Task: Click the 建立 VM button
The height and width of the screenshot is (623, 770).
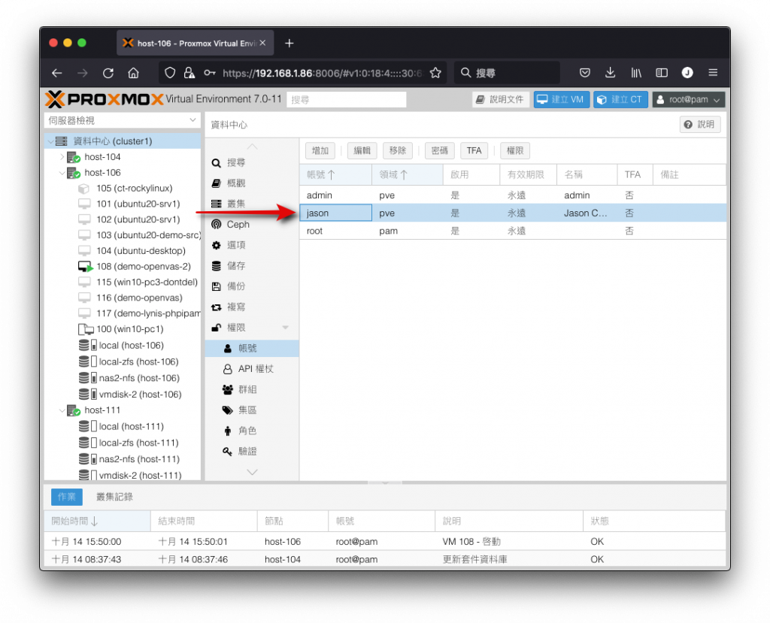Action: pos(561,100)
